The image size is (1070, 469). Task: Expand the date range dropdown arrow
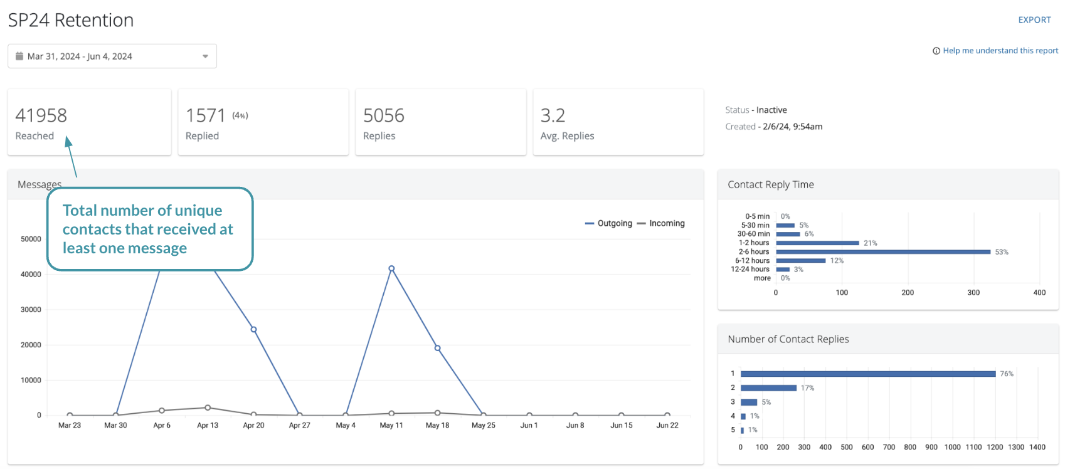pyautogui.click(x=205, y=56)
